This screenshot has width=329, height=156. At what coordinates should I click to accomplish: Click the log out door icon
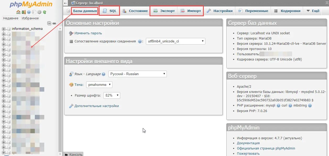pos(24,12)
